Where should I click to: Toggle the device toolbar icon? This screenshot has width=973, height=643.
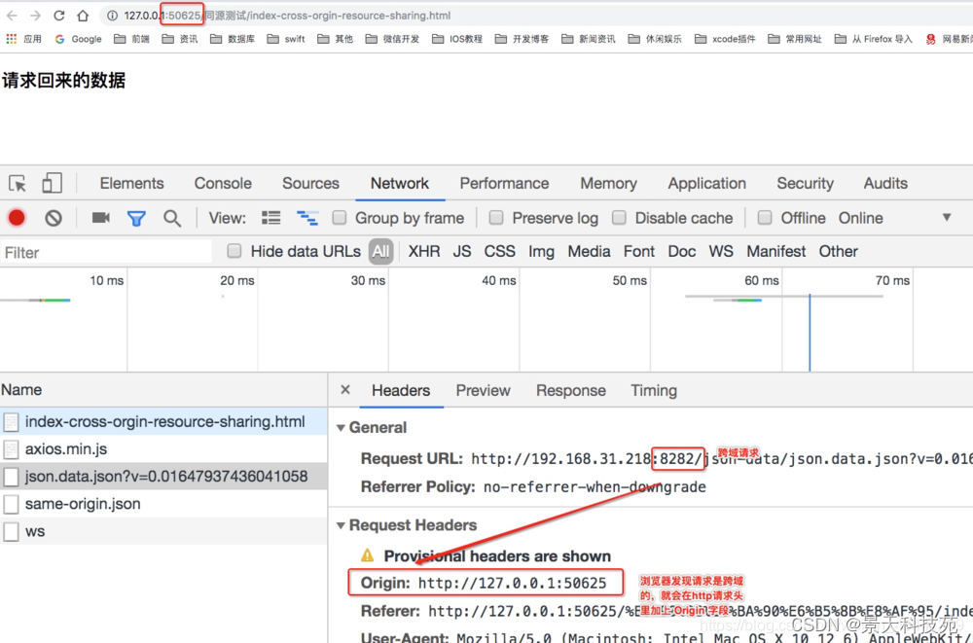52,183
